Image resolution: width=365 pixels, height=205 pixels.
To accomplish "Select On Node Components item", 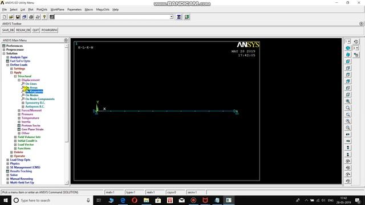I will click(40, 99).
